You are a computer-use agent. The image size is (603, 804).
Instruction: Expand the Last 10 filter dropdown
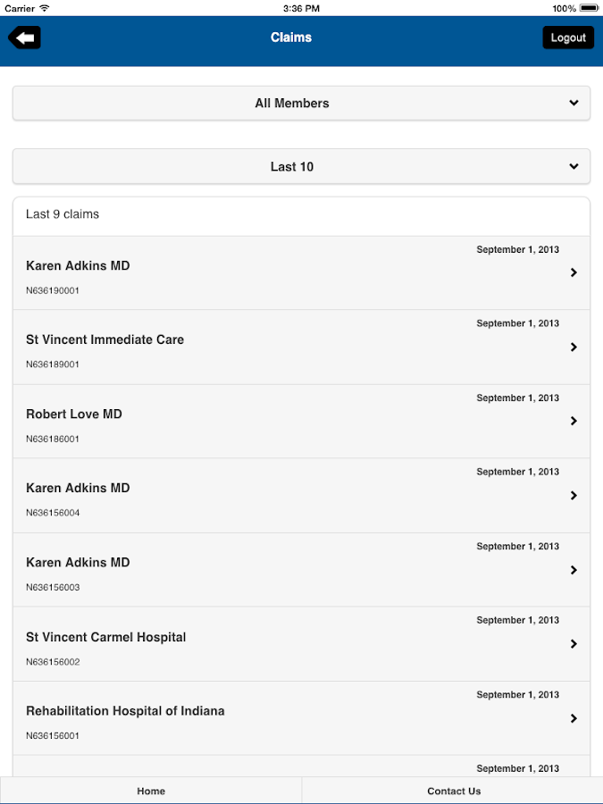(x=291, y=167)
